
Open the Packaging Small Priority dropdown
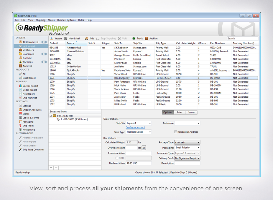pos(187,148)
